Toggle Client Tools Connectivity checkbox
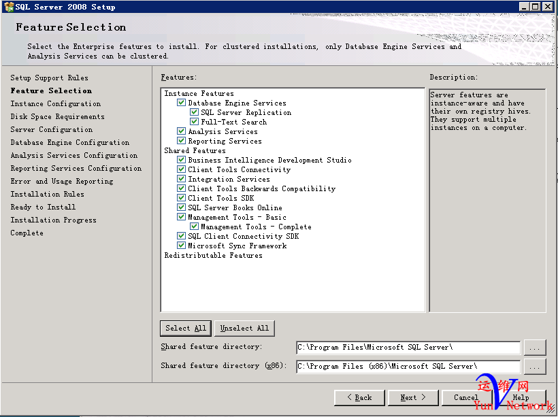Image resolution: width=558 pixels, height=417 pixels. pos(181,169)
